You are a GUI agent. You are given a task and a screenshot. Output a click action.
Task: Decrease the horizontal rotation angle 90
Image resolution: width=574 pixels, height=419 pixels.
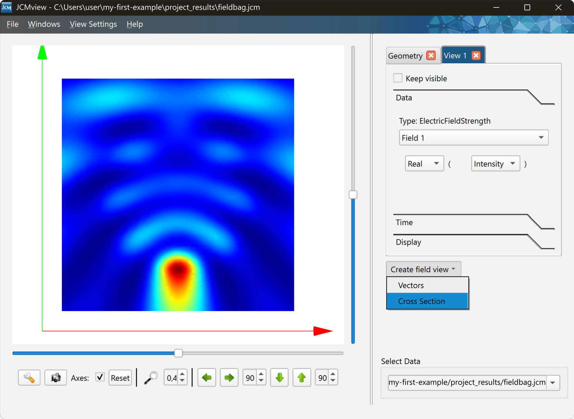click(261, 381)
